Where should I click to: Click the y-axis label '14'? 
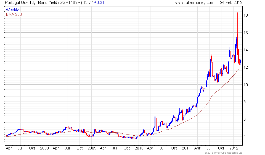pos(246,50)
